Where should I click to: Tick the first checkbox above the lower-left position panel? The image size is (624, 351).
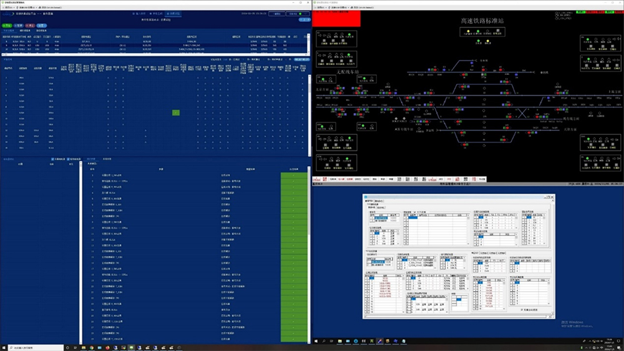[52, 159]
